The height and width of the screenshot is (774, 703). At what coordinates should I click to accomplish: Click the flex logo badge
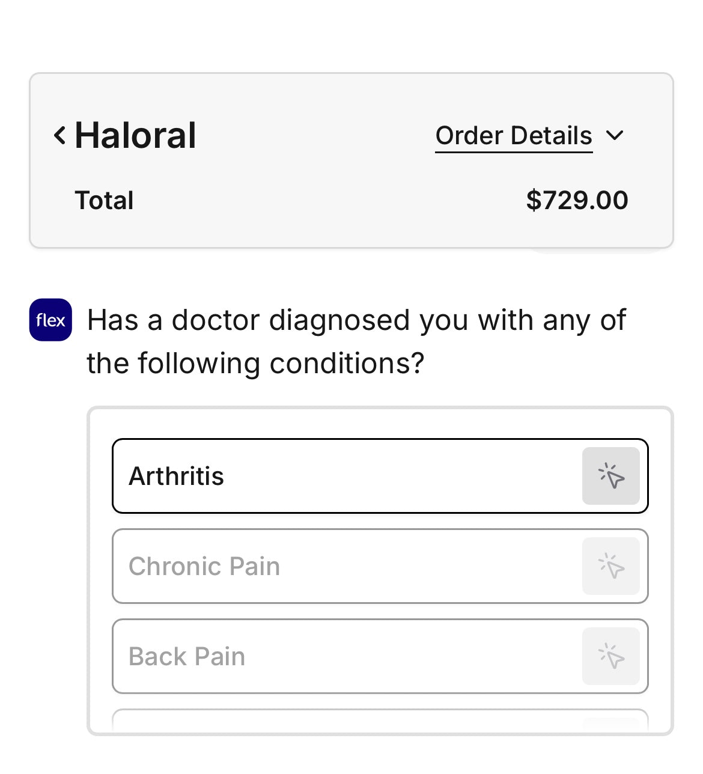tap(50, 320)
